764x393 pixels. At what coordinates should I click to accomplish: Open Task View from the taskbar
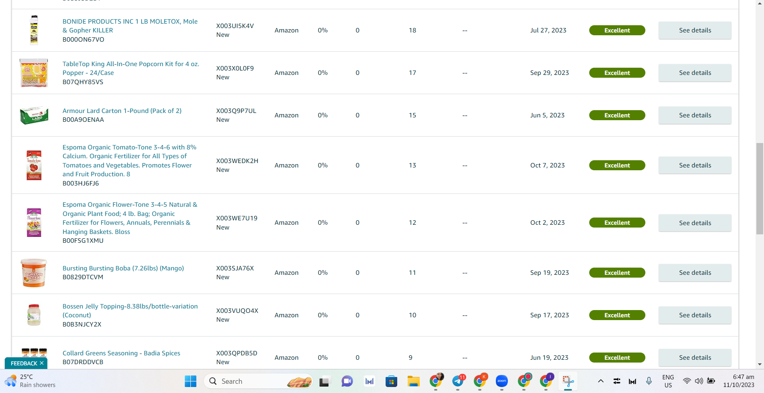324,381
